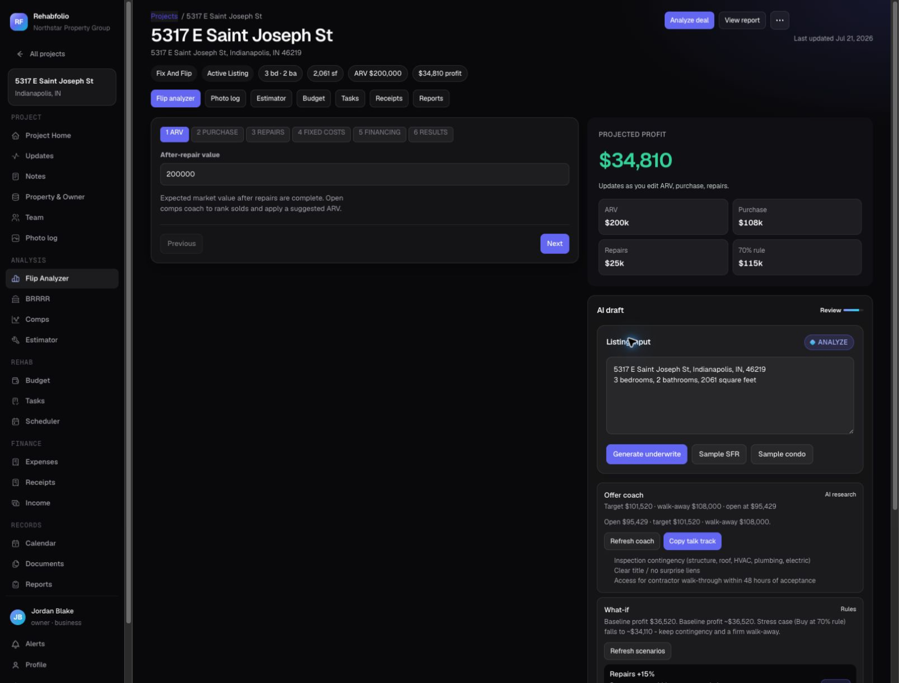Image resolution: width=899 pixels, height=683 pixels.
Task: Click the Profile person icon
Action: pyautogui.click(x=16, y=665)
